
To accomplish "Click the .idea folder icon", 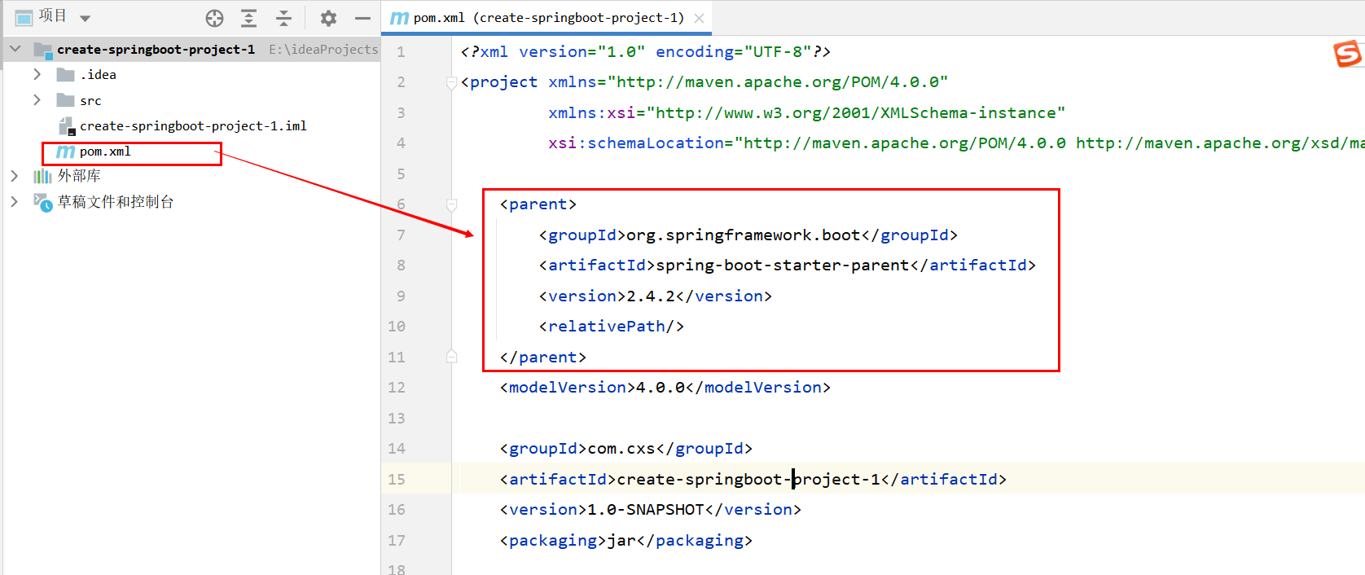I will coord(66,75).
